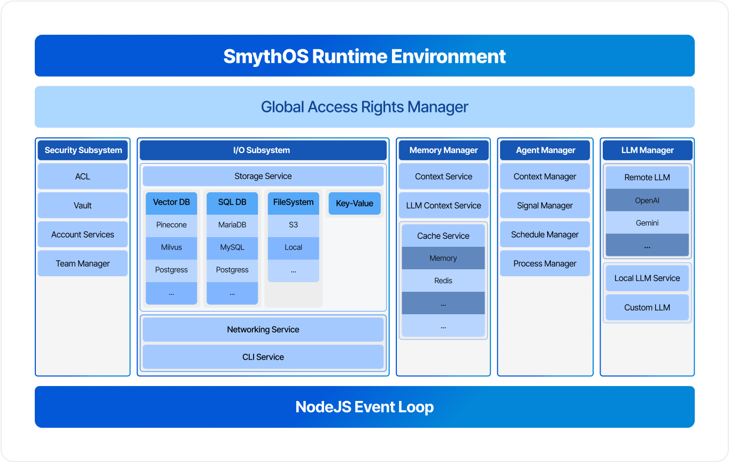Select OpenAI under Remote LLM
The height and width of the screenshot is (462, 729).
647,201
